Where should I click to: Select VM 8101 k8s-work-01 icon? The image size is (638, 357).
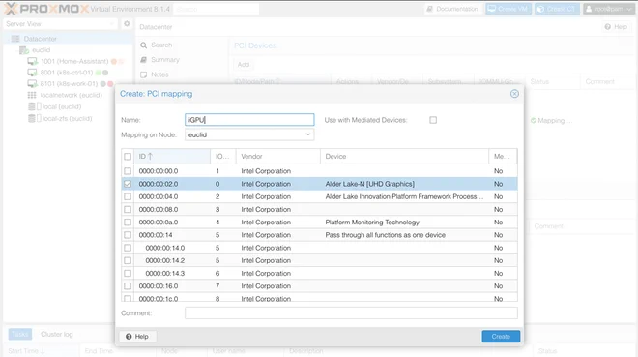point(32,84)
